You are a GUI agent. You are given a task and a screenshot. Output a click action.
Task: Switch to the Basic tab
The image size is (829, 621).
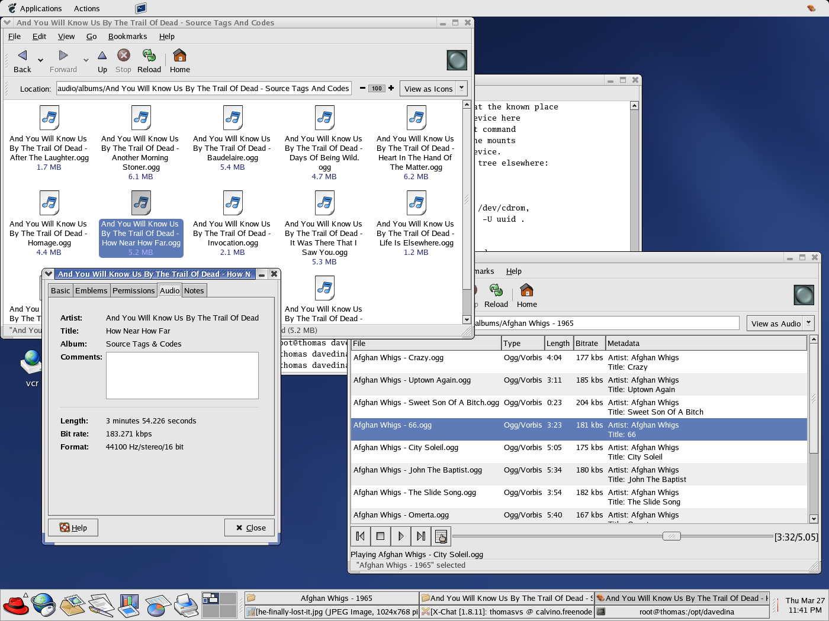60,290
